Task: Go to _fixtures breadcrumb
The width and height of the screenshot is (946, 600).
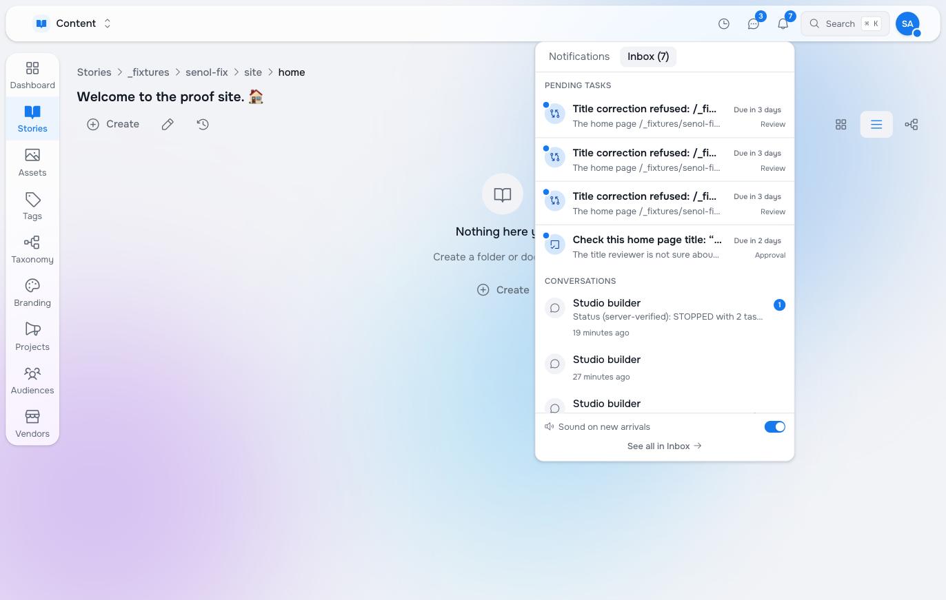Action: 148,72
